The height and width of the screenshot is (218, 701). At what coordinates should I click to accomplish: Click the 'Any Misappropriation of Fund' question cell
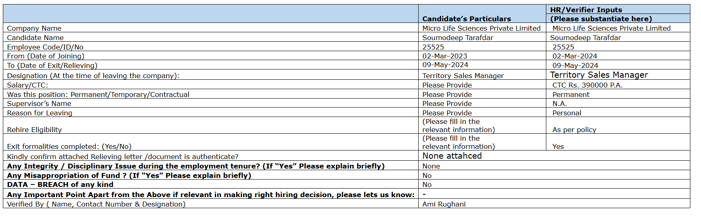pyautogui.click(x=129, y=175)
